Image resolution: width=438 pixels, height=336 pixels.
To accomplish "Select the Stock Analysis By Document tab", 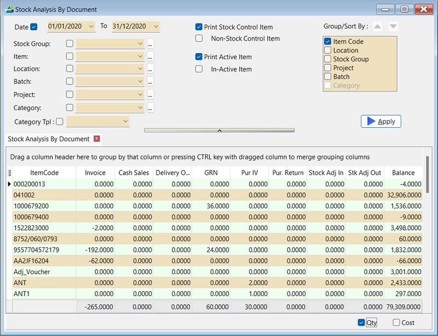I will coord(47,139).
